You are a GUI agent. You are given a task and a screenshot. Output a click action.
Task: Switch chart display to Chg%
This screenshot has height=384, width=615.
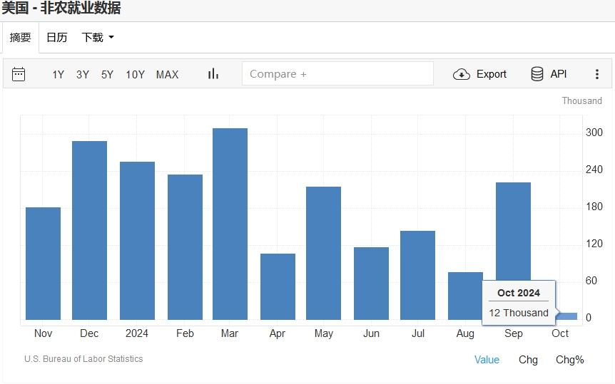[569, 360]
